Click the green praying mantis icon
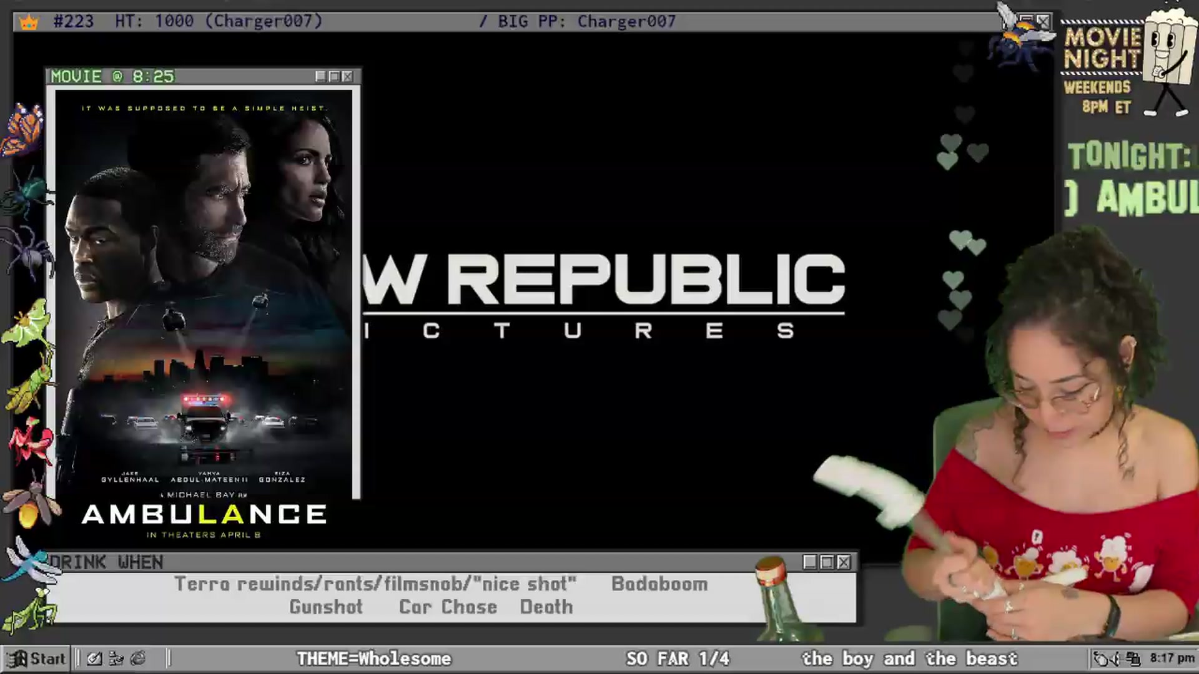The width and height of the screenshot is (1199, 674). point(29,610)
